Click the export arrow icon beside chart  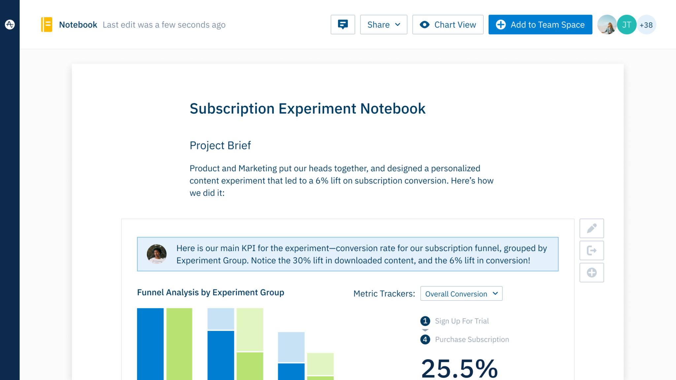[x=591, y=251]
